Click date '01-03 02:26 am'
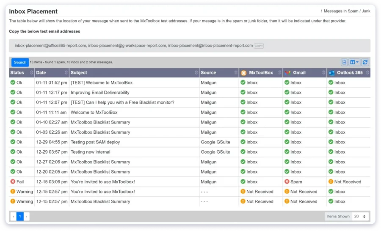Image resolution: width=381 pixels, height=231 pixels. 52,132
